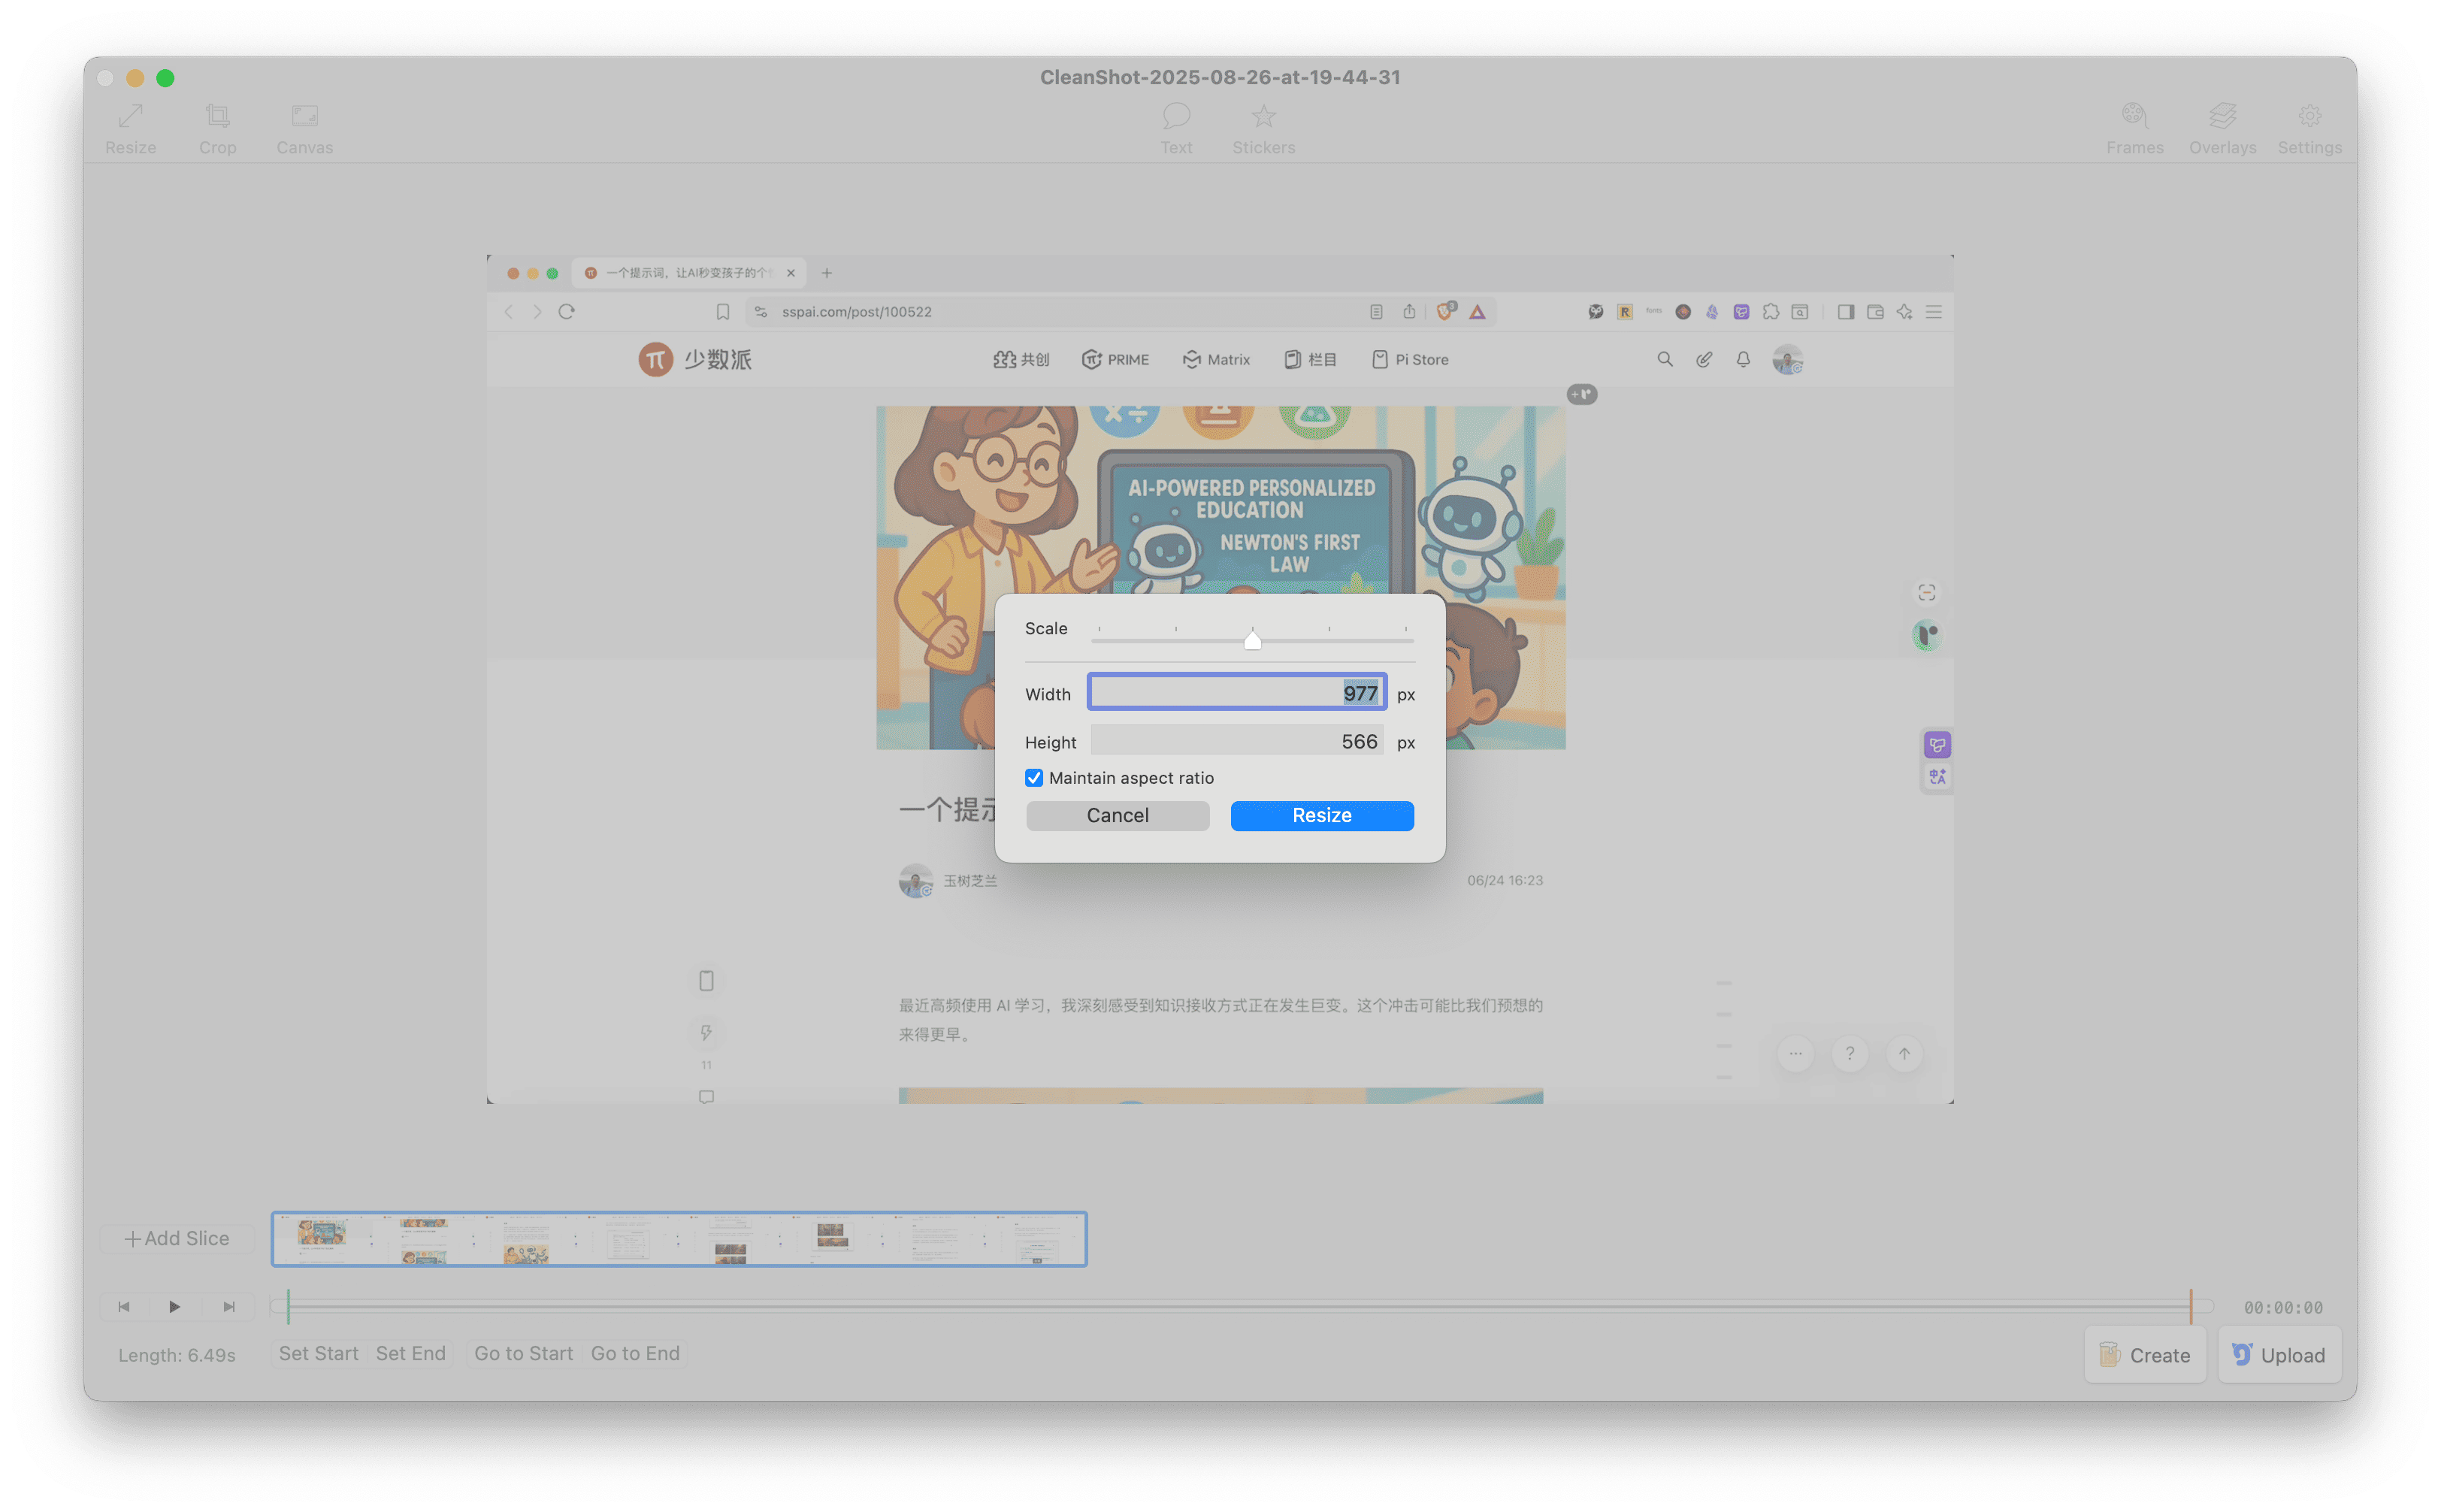Uncheck Maintain aspect ratio checkbox
Screen dimensions: 2441x1512
point(1034,778)
